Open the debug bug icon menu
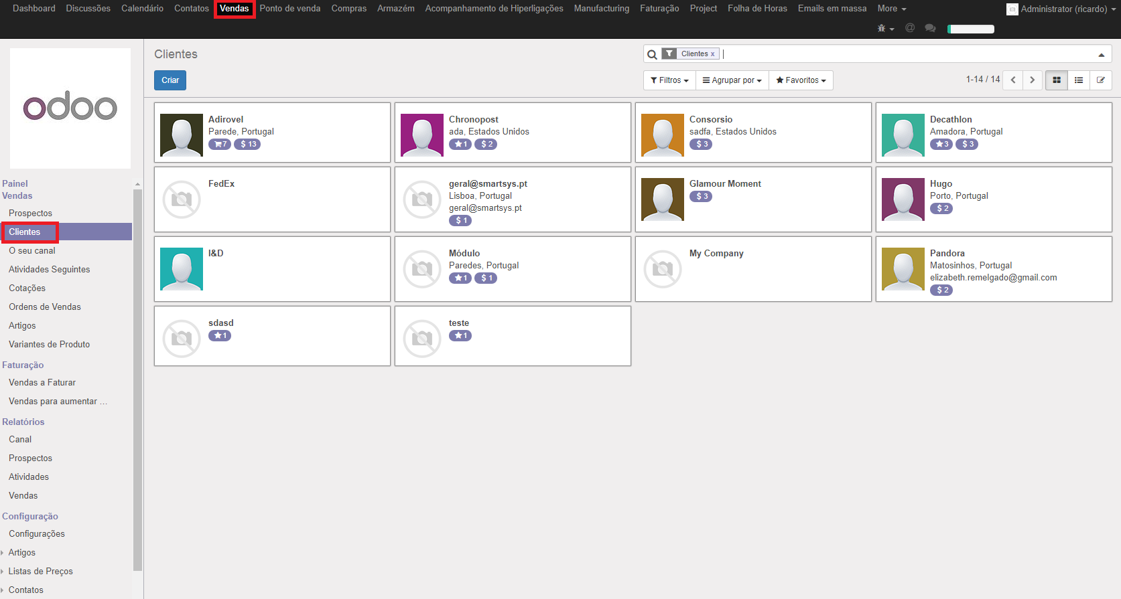 click(885, 28)
